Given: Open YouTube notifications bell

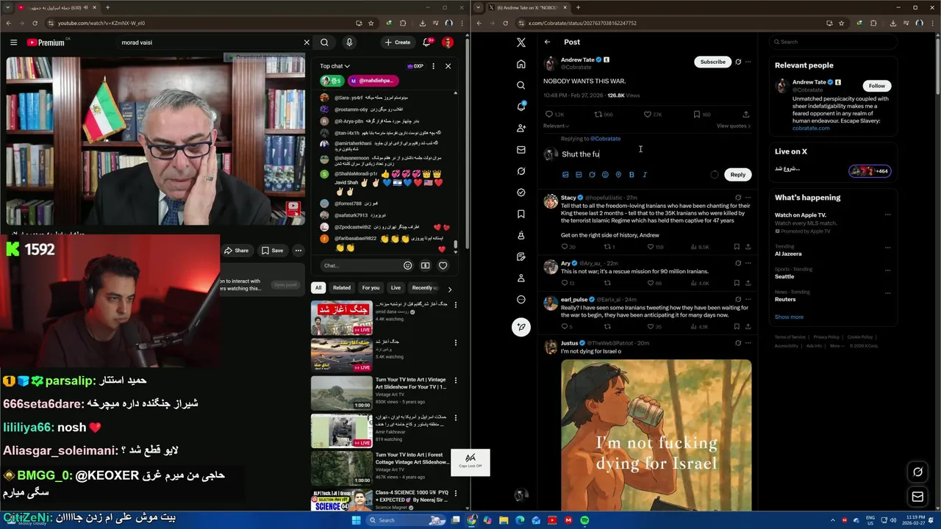Looking at the screenshot, I should [x=426, y=43].
